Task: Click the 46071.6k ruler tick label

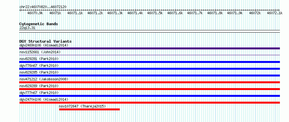Action: pyautogui.click(x=175, y=13)
